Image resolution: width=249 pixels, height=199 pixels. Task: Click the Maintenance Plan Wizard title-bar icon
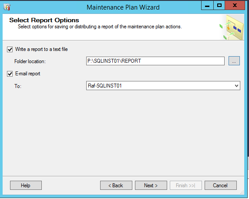pyautogui.click(x=7, y=7)
